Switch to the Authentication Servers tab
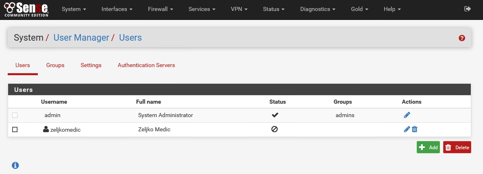 coord(146,65)
